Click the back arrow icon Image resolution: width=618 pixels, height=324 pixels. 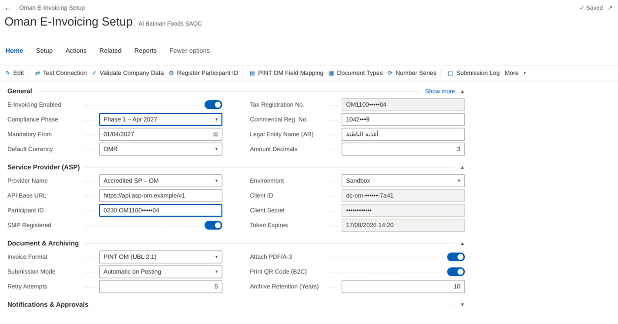pos(8,9)
